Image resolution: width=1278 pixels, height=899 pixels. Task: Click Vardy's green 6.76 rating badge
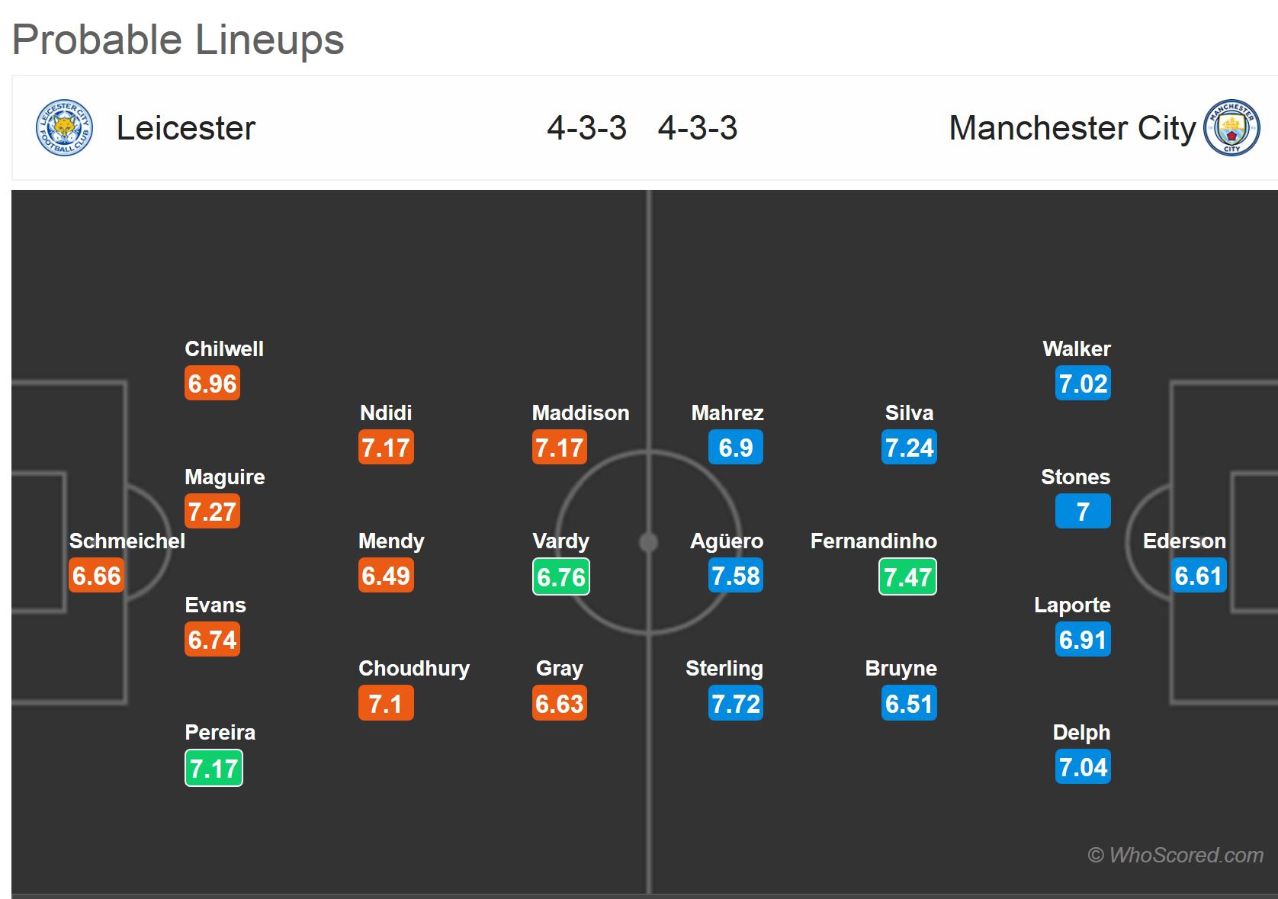point(560,577)
